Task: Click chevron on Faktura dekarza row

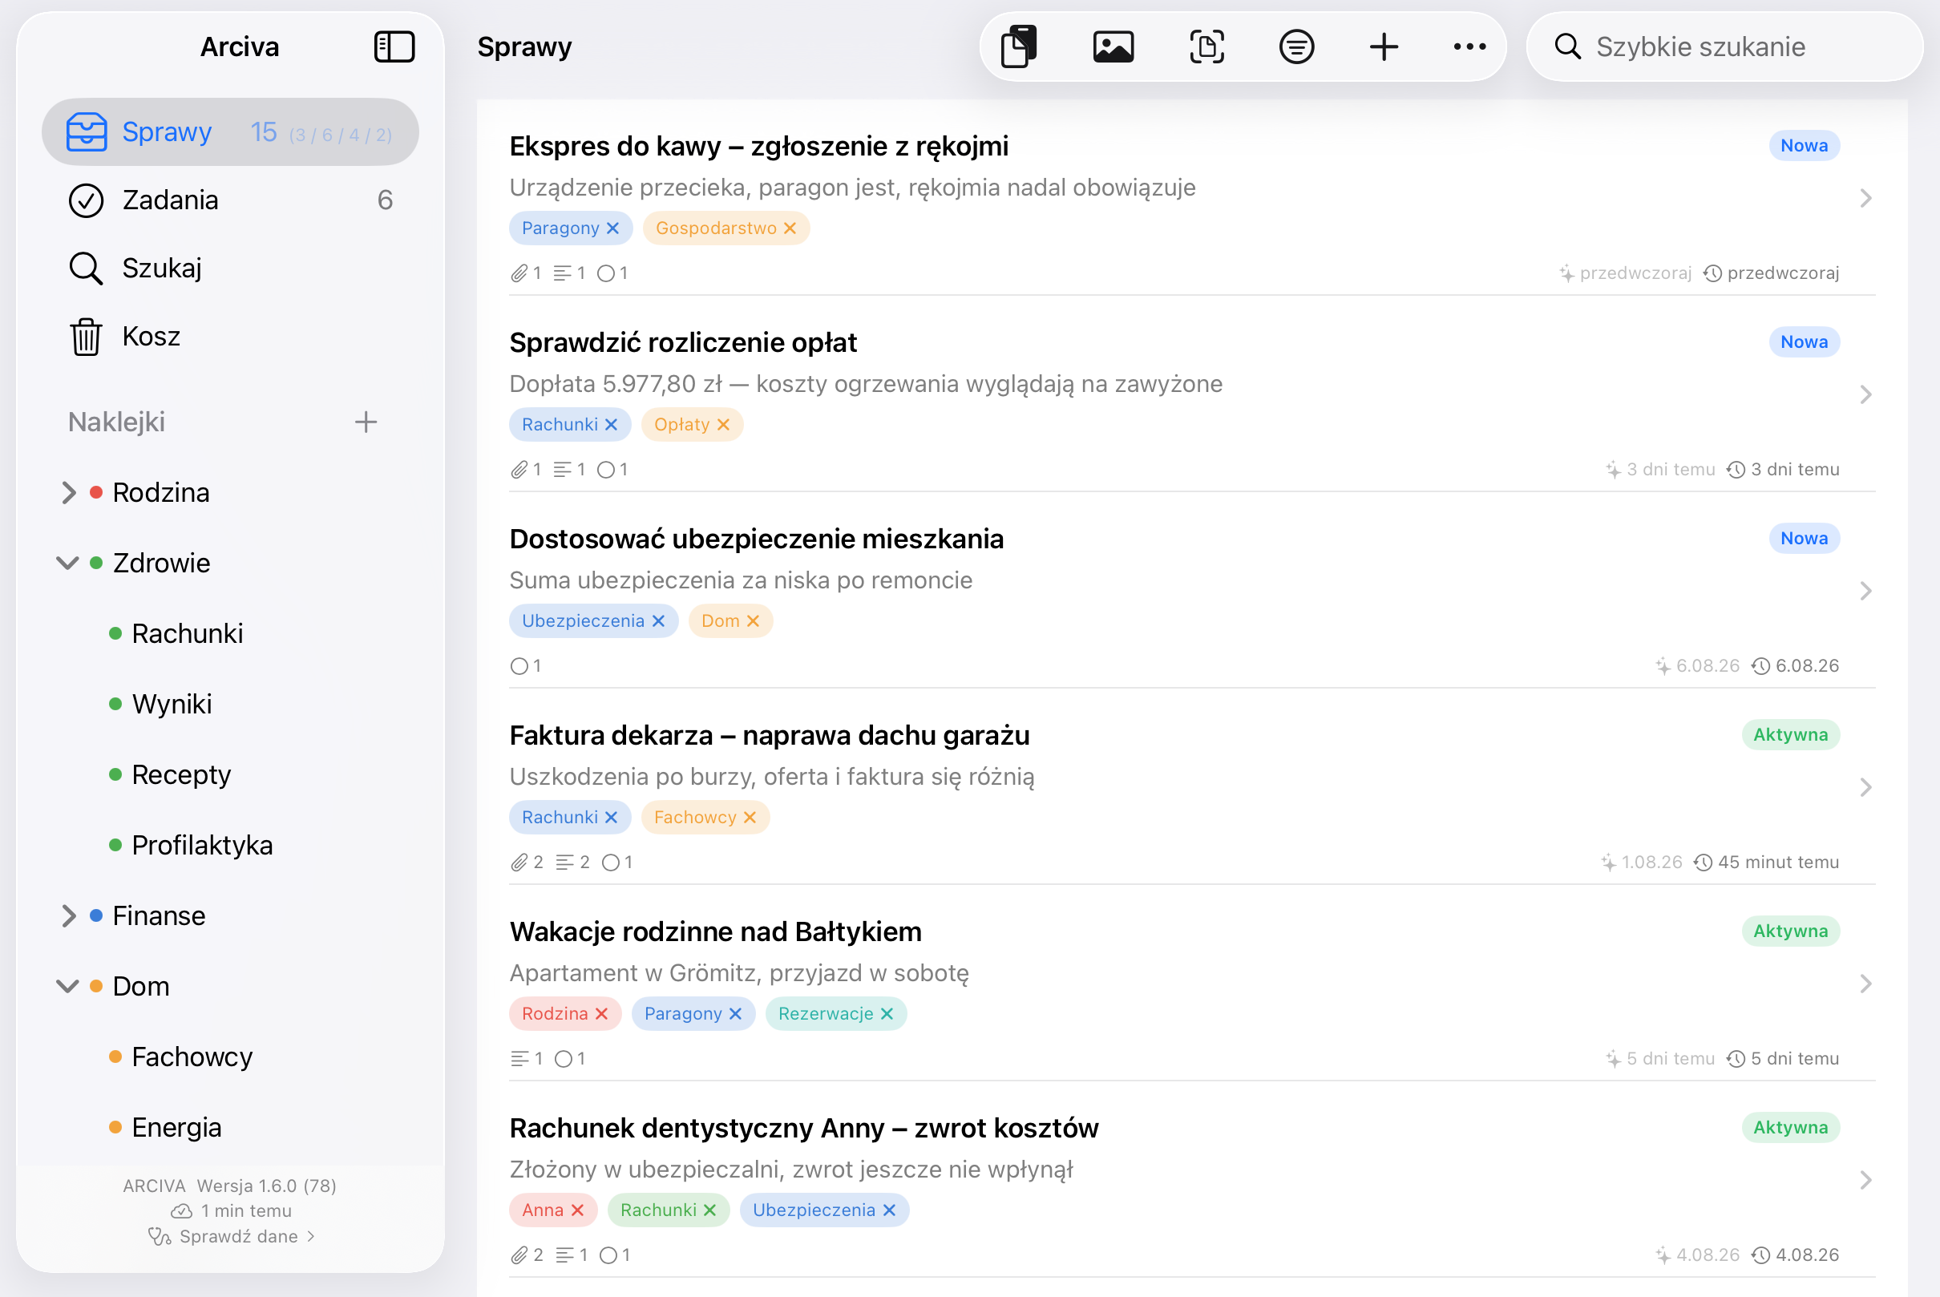Action: click(1865, 787)
